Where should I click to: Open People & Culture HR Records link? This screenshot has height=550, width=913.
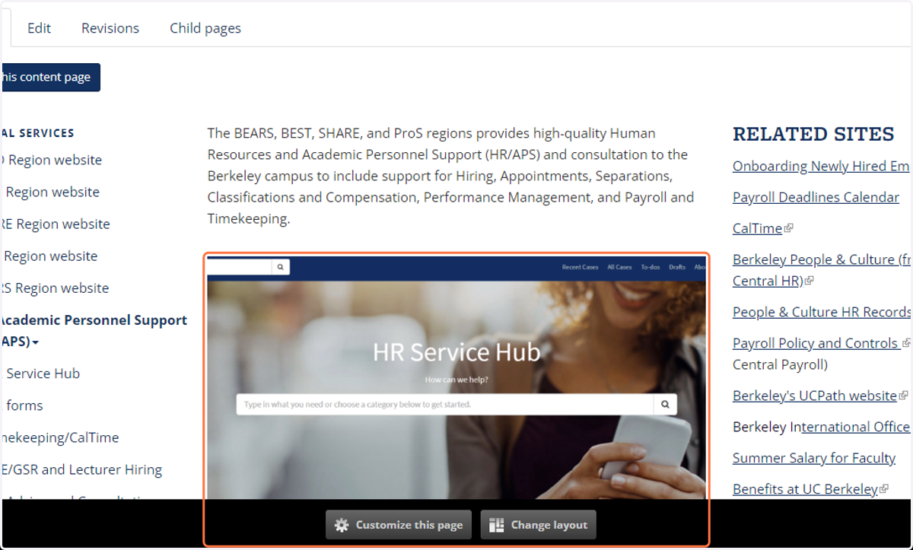822,312
